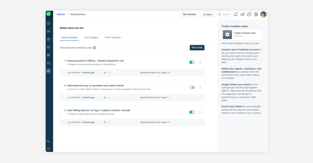Image resolution: width=313 pixels, height=163 pixels.
Task: Open the Analytics reports icon in sidebar
Action: pyautogui.click(x=49, y=63)
